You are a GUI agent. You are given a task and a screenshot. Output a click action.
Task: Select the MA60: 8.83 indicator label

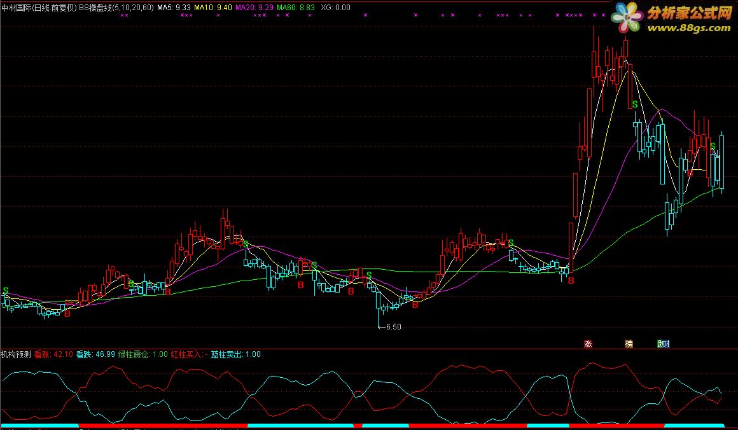[296, 8]
